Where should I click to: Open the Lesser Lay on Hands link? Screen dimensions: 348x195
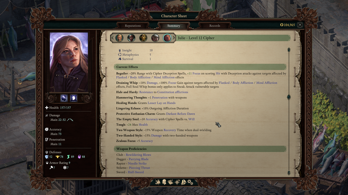point(161,103)
